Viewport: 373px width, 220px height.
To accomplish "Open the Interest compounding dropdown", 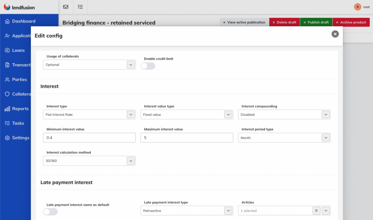I will point(326,115).
